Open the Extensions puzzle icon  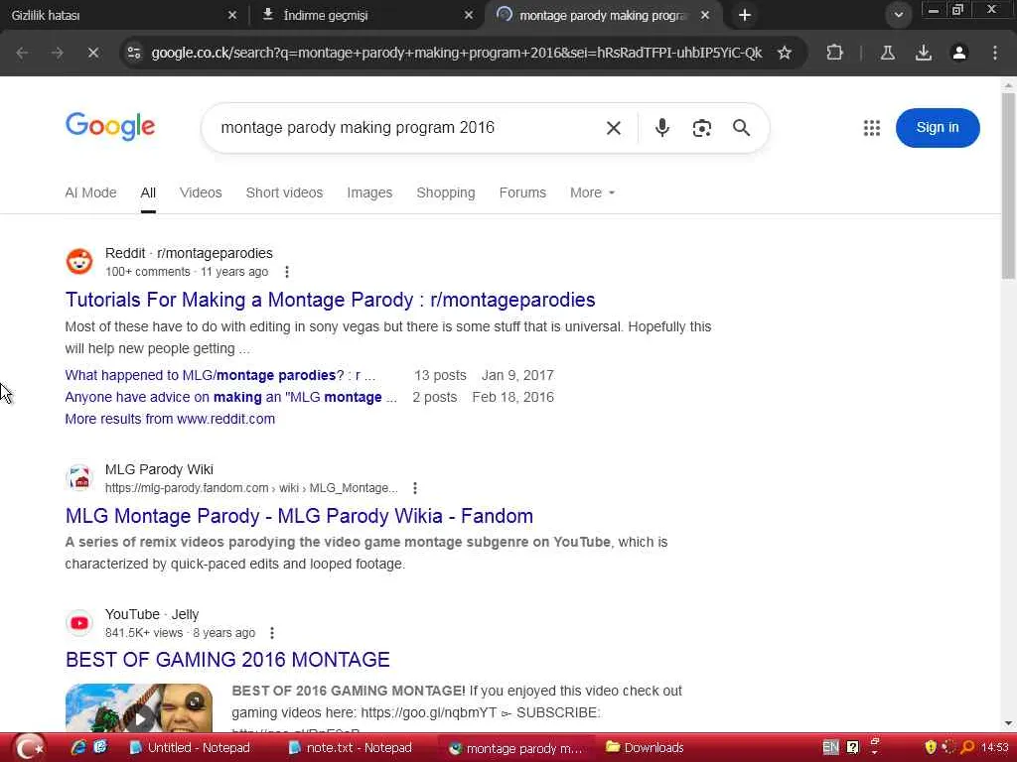pos(834,53)
